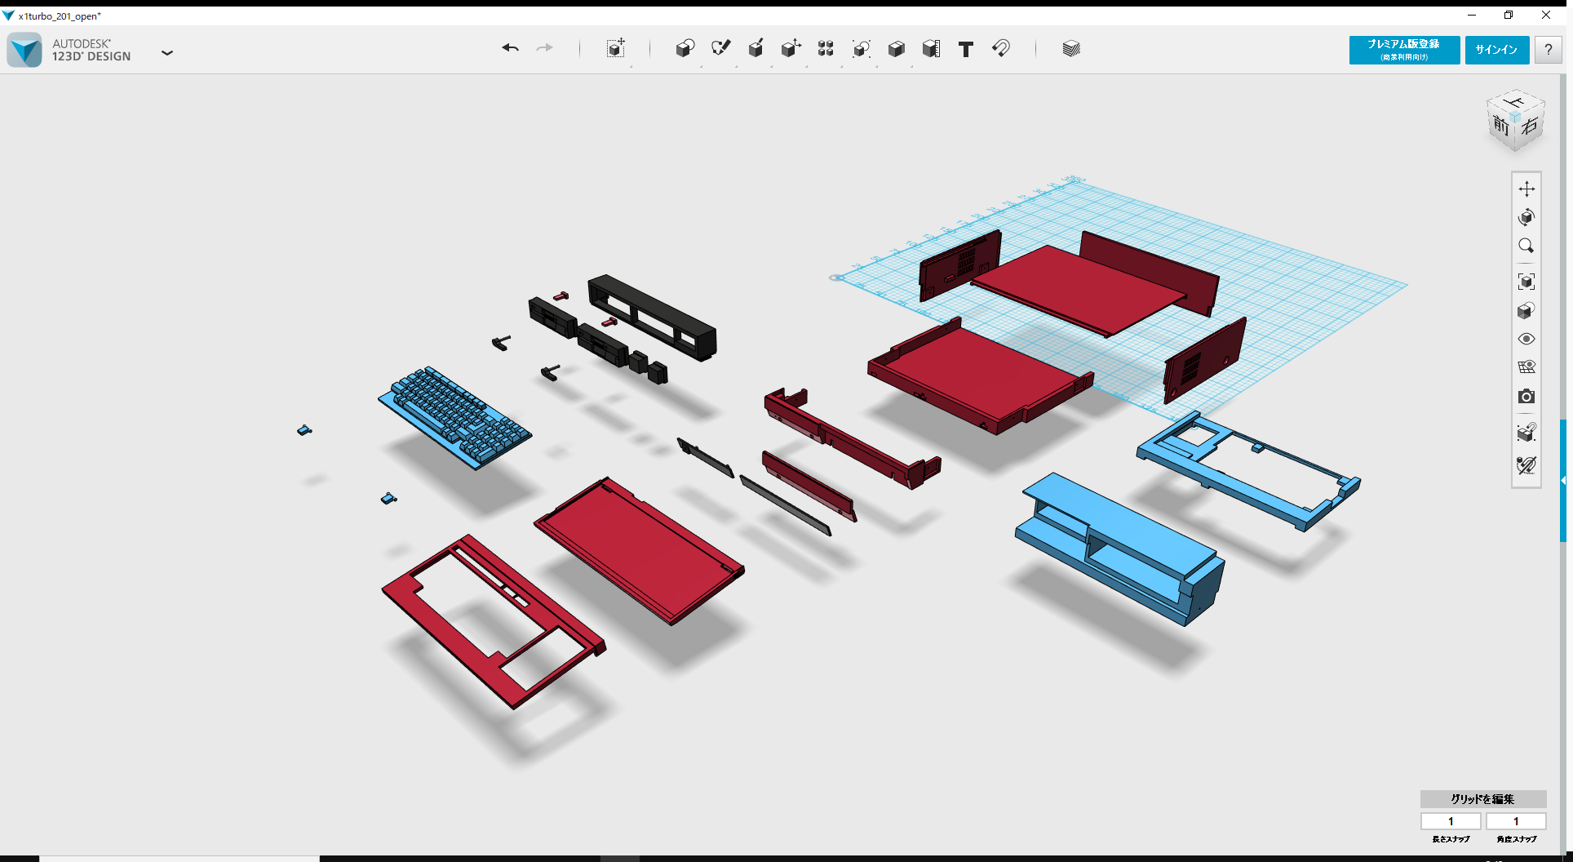Expand the menu chevron next to 123D DESIGN

point(167,52)
